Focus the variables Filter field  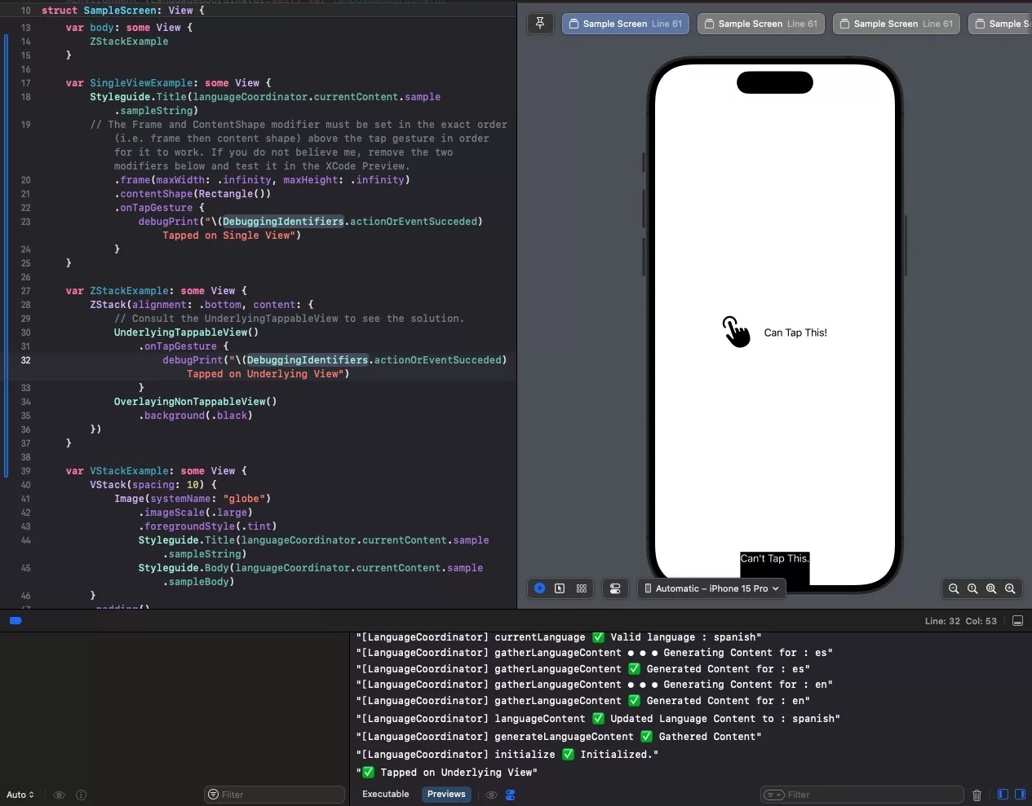[274, 795]
